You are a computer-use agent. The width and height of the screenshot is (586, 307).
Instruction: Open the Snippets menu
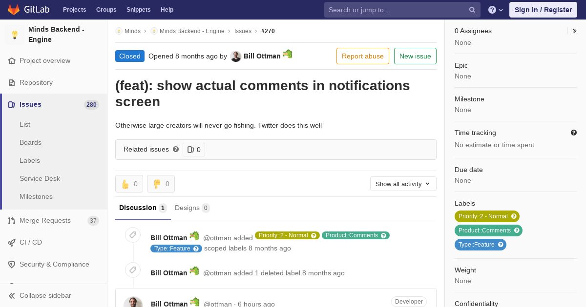(x=138, y=10)
